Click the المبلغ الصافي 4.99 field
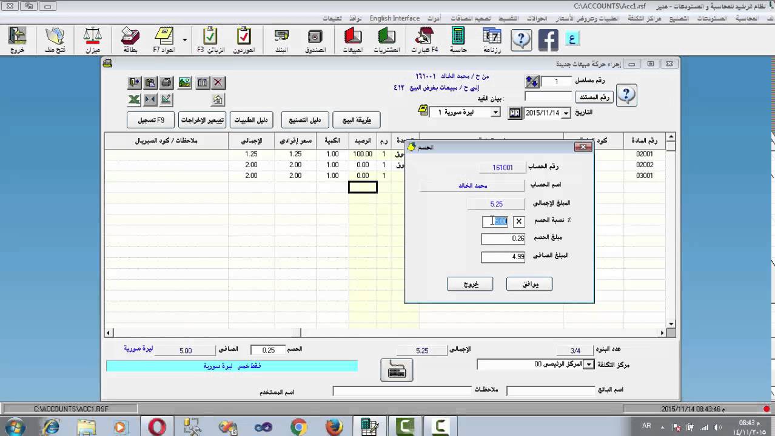This screenshot has height=436, width=775. 503,257
